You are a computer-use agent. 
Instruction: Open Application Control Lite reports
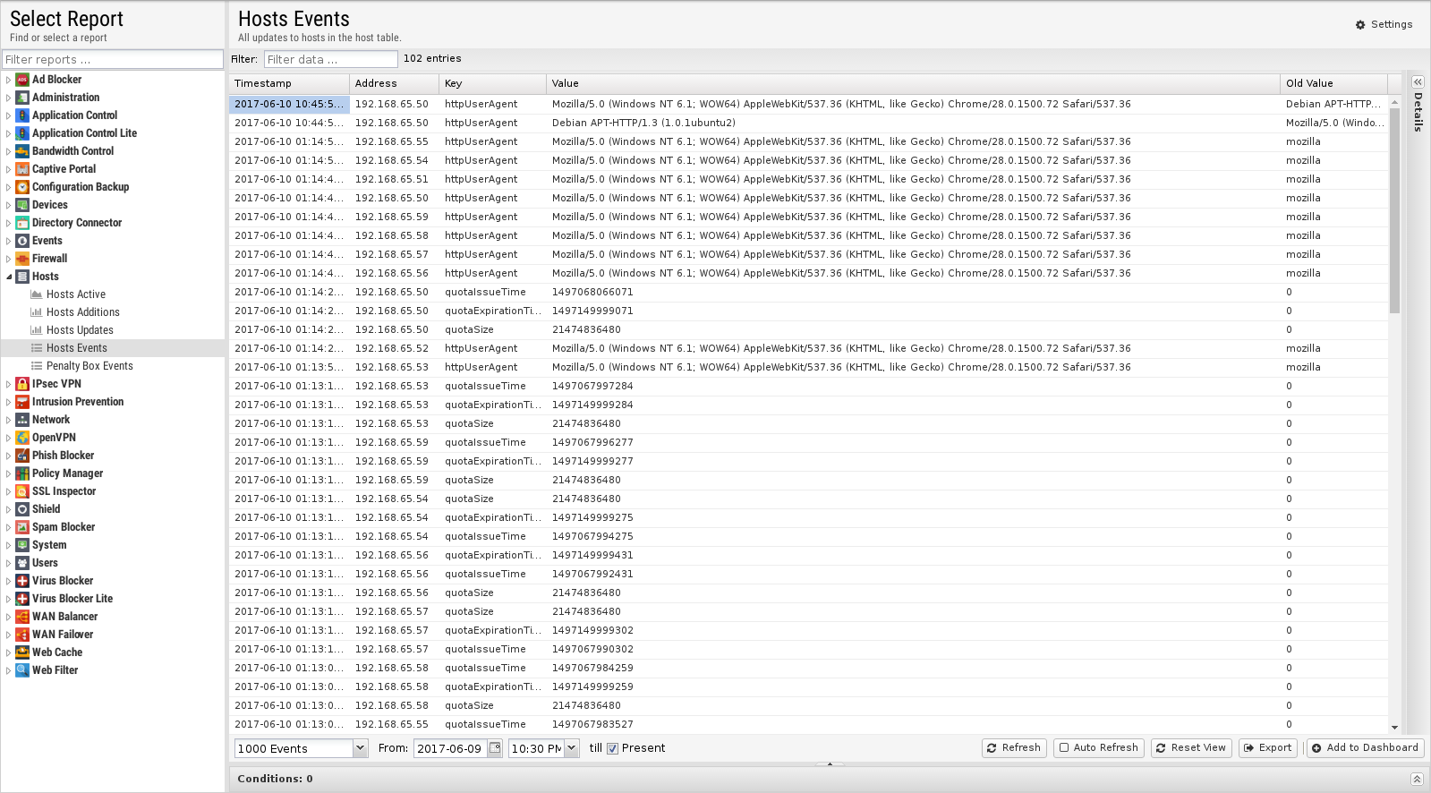(x=84, y=133)
